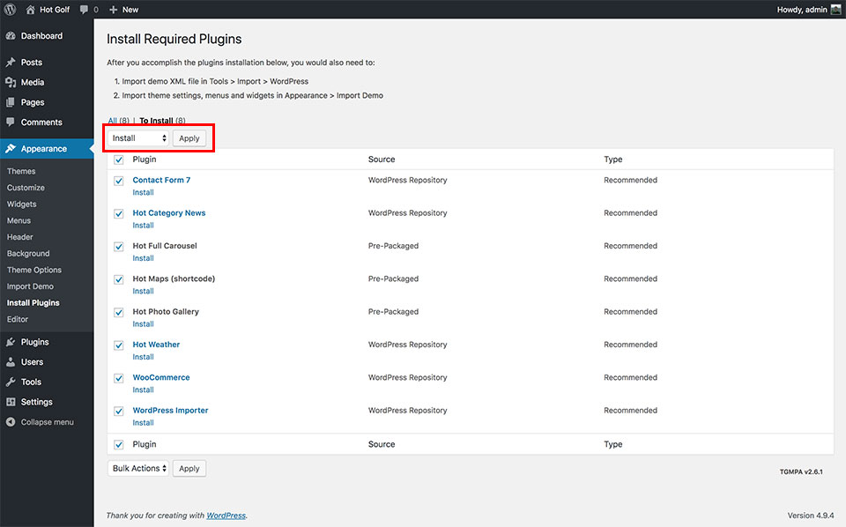Open the WordPress Importer plugin link
The width and height of the screenshot is (846, 527).
170,411
